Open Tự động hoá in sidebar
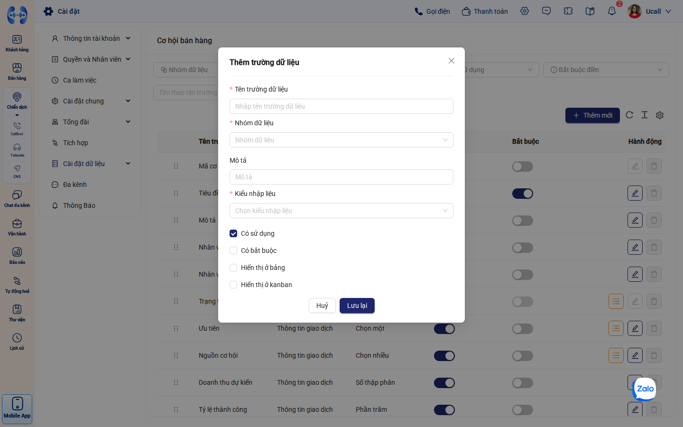This screenshot has height=427, width=683. point(17,285)
